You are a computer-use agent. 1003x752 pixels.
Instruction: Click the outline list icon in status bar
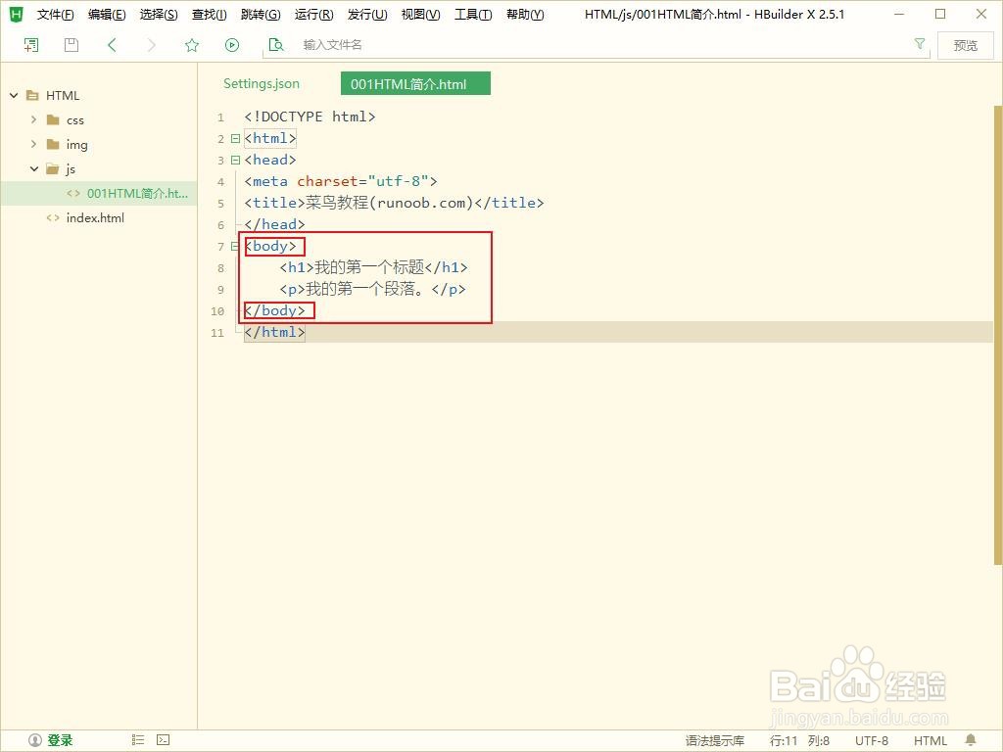pyautogui.click(x=138, y=740)
